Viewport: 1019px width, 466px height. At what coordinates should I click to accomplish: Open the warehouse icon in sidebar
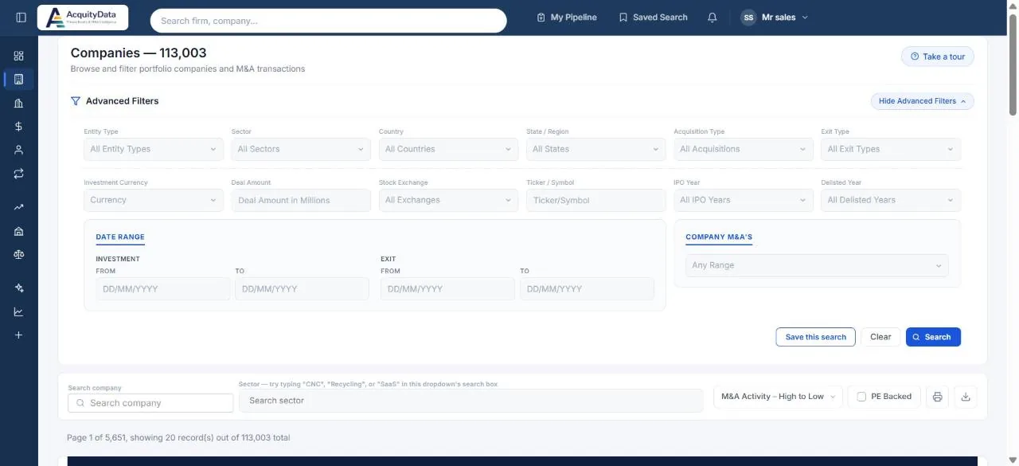click(19, 231)
